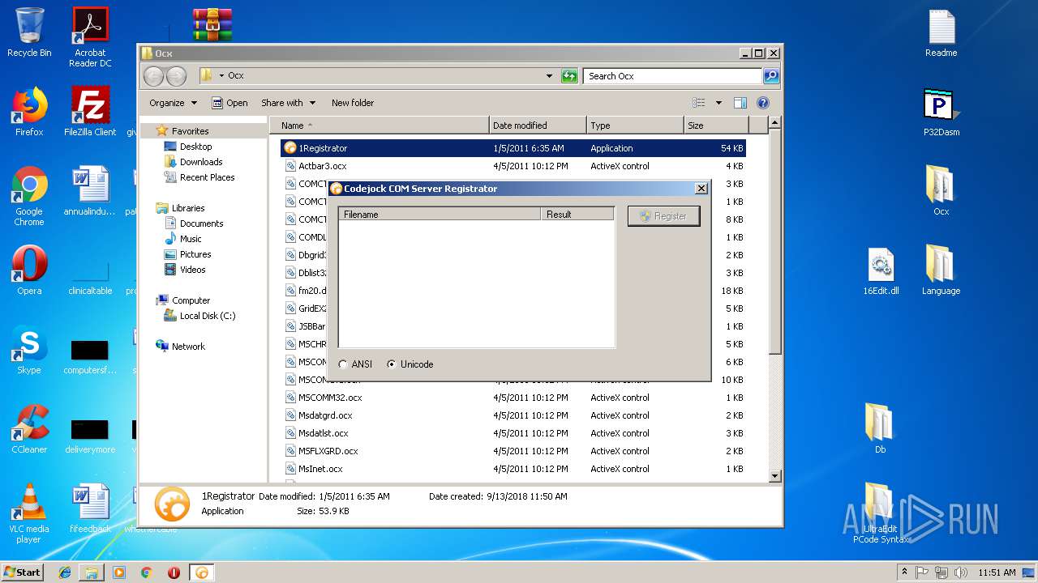The image size is (1038, 583).
Task: Click the Register button in Codejock dialog
Action: pos(663,216)
